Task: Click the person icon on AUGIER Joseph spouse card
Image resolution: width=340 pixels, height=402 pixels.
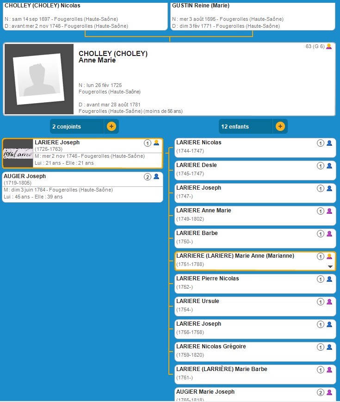Action: [x=156, y=177]
